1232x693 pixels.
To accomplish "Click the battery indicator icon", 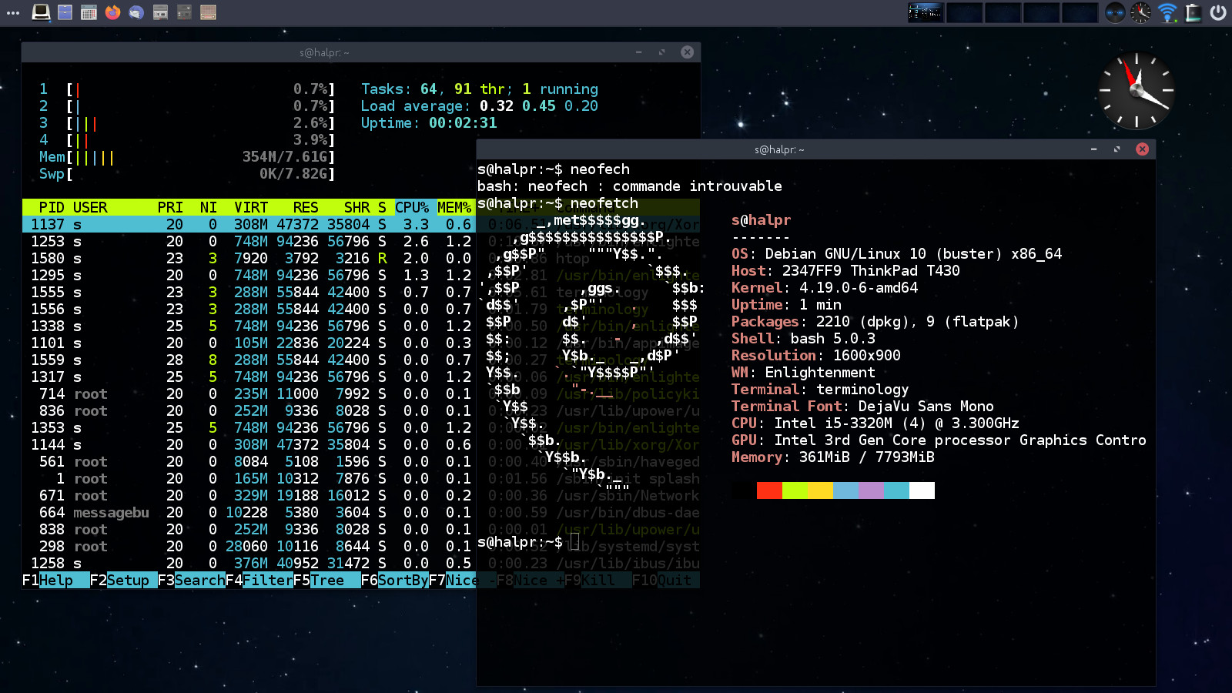I will tap(1193, 12).
